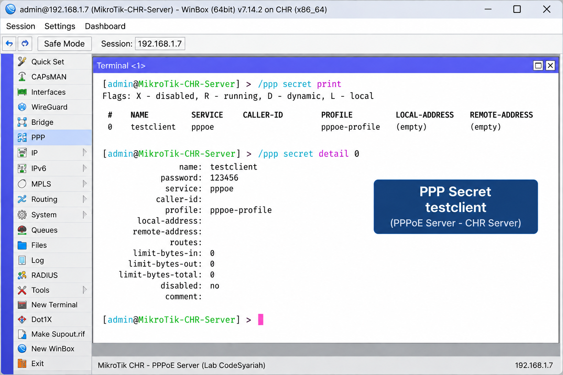The width and height of the screenshot is (563, 375).
Task: Click the password value '123456'
Action: coord(224,178)
